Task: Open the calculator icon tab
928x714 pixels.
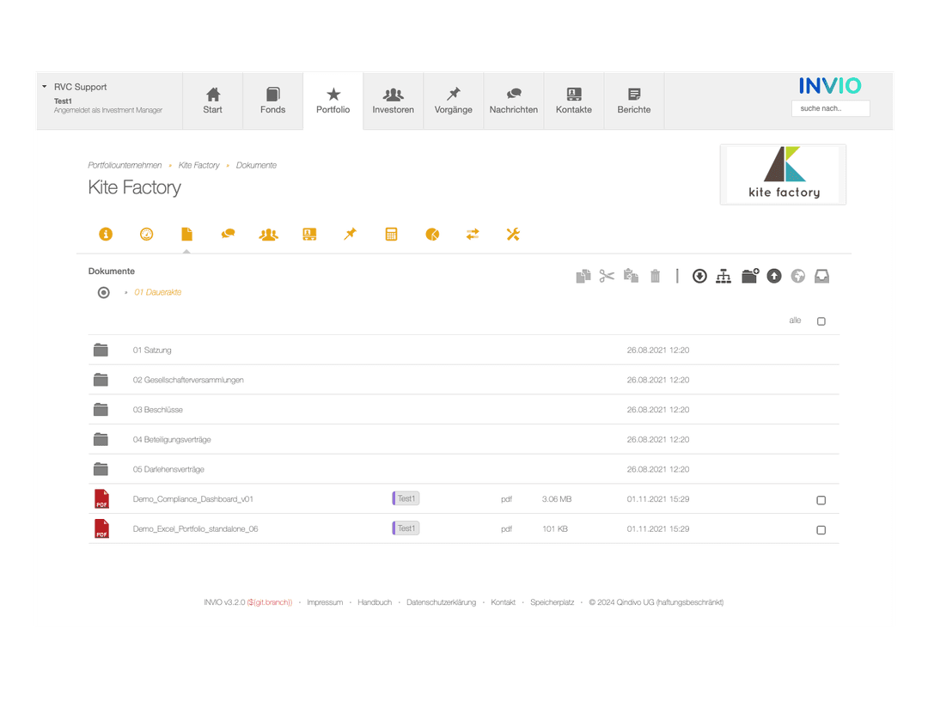Action: pyautogui.click(x=391, y=234)
